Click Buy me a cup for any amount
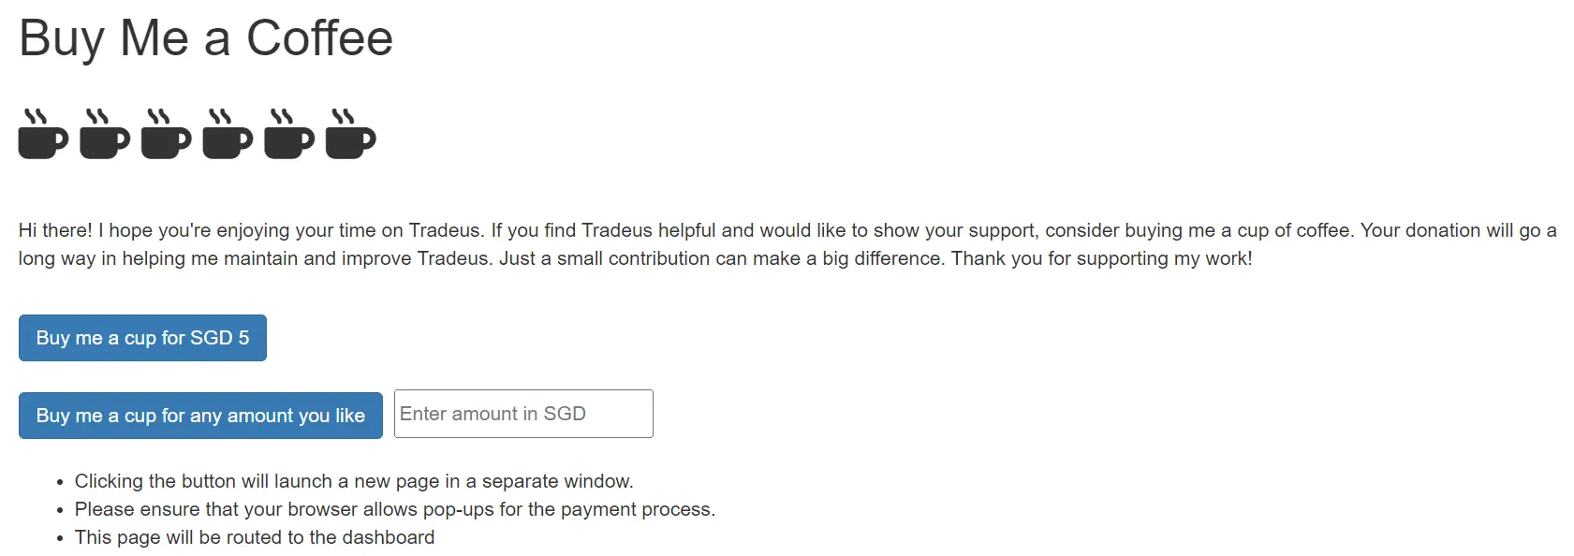This screenshot has width=1574, height=556. (x=200, y=416)
